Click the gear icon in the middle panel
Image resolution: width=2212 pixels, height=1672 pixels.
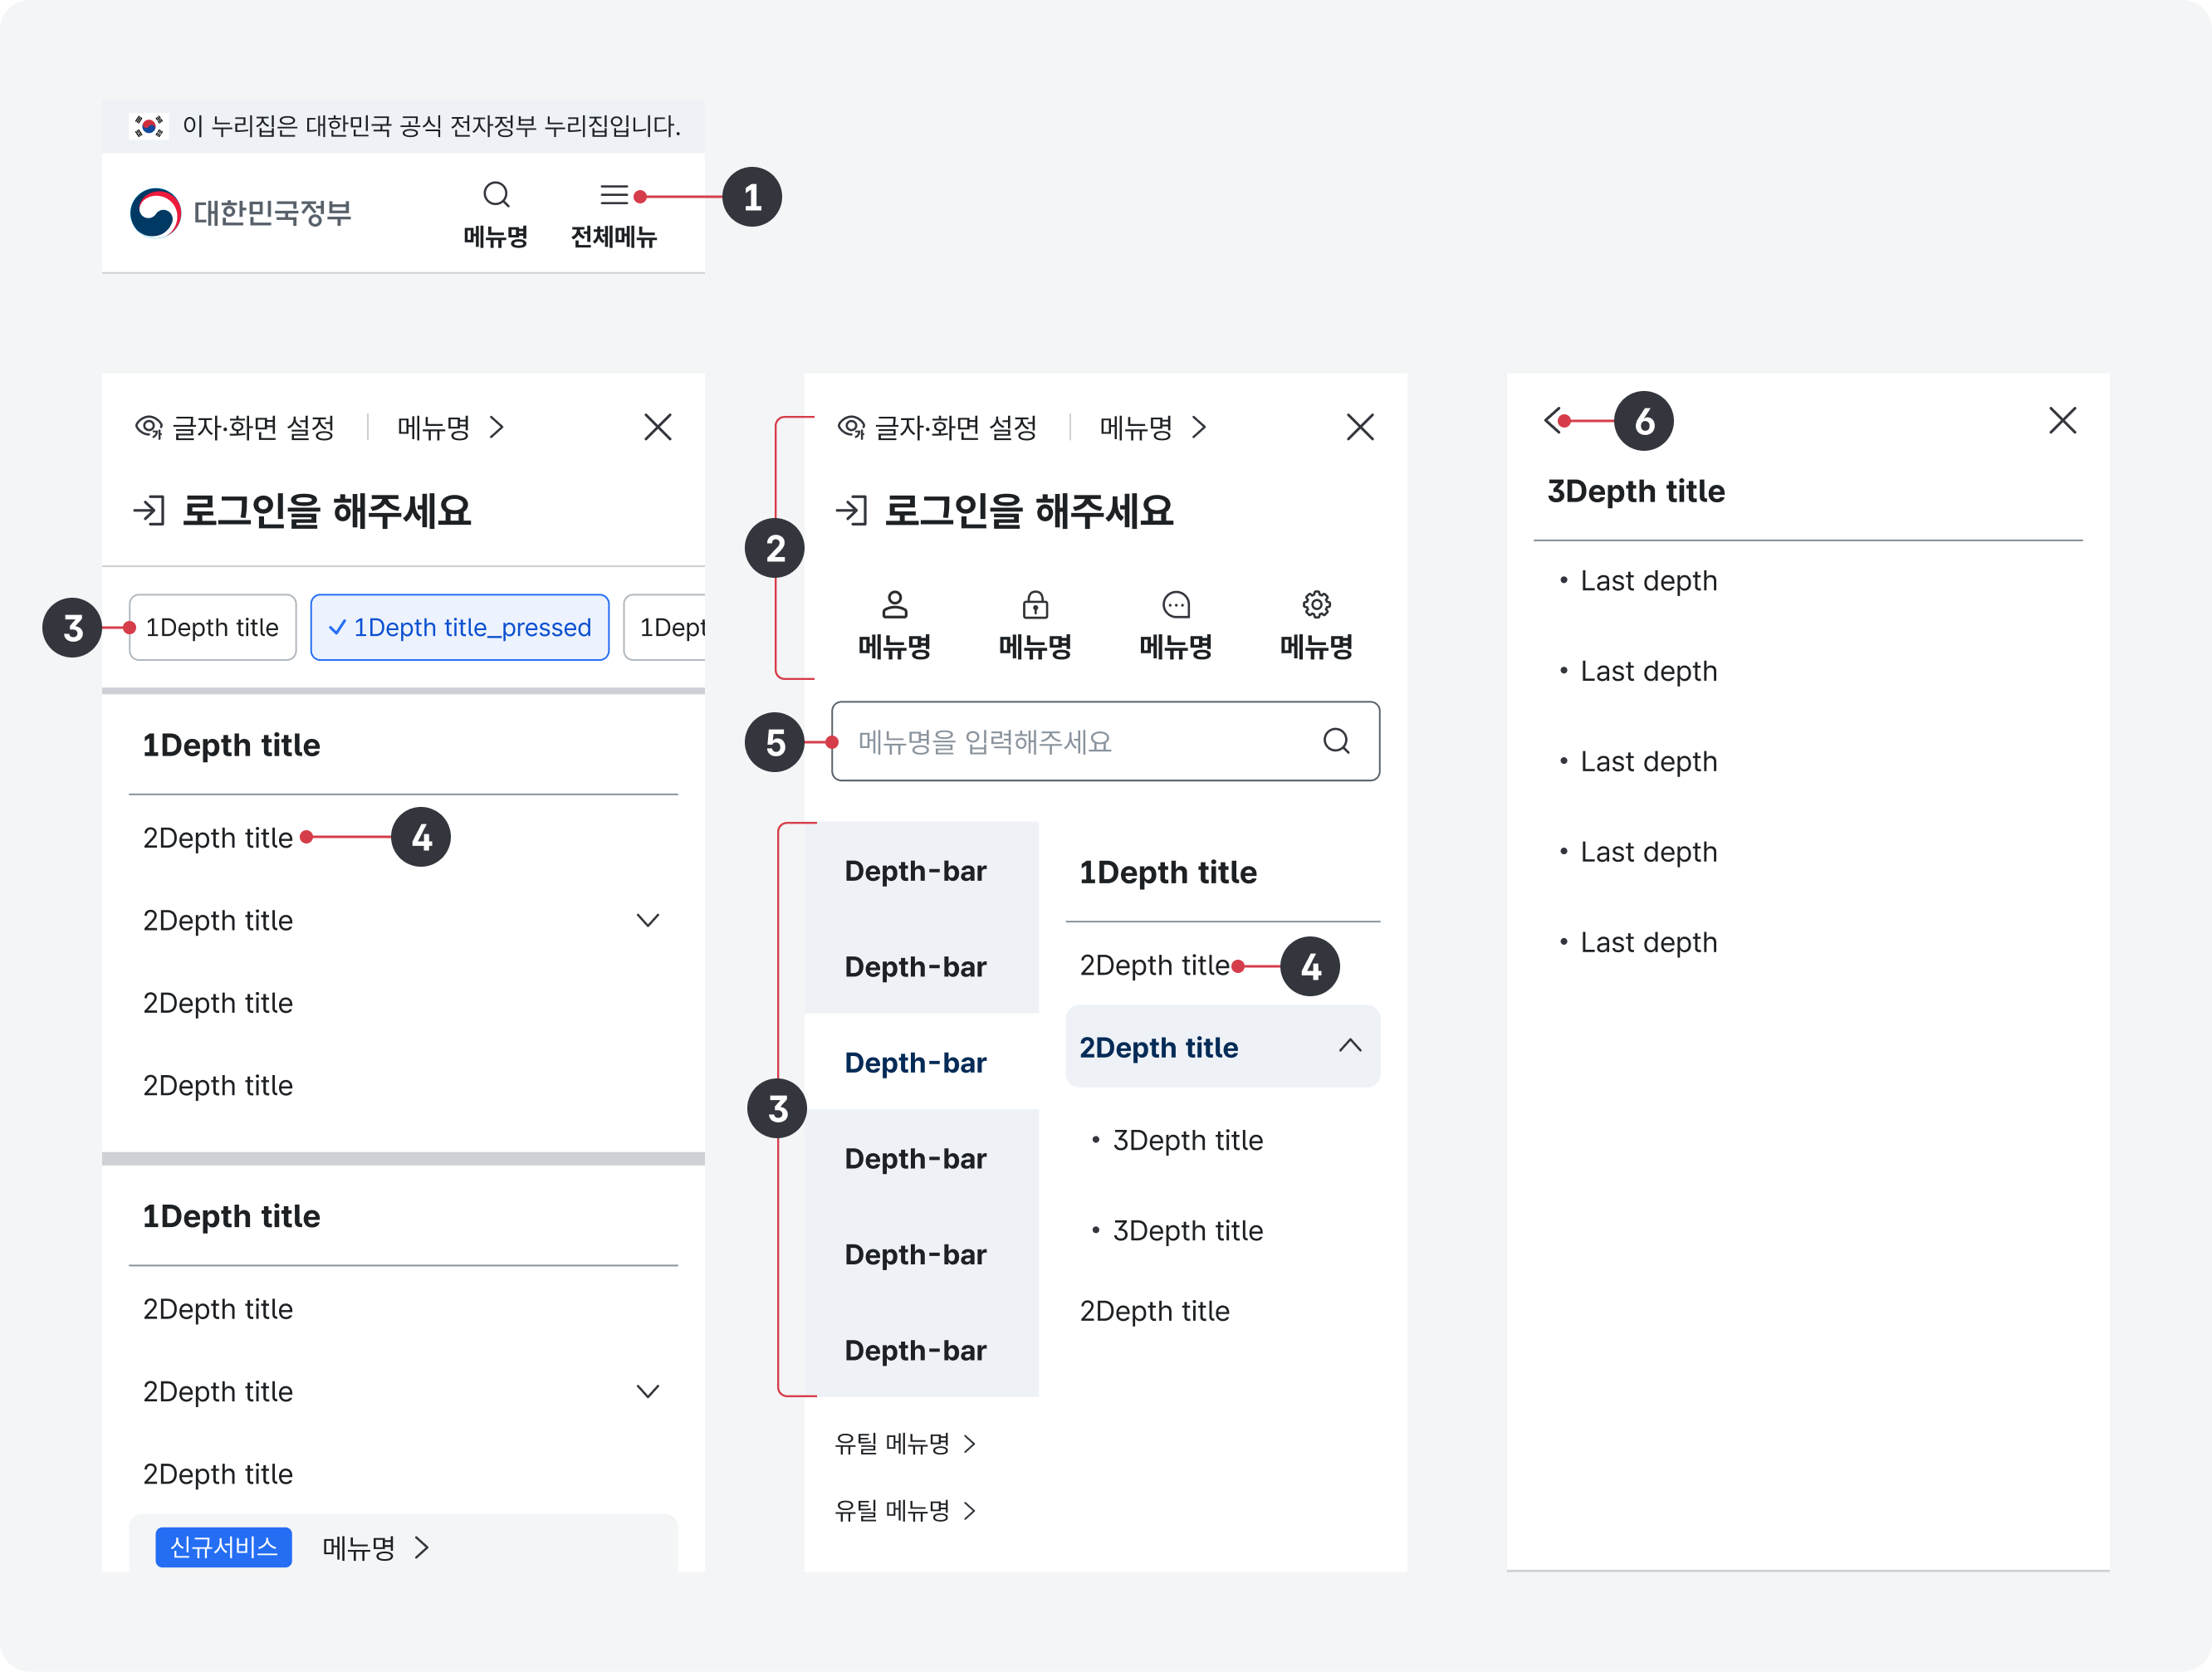click(1317, 605)
